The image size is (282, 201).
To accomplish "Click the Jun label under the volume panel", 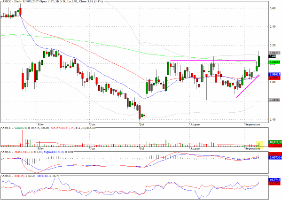I will (93, 148).
